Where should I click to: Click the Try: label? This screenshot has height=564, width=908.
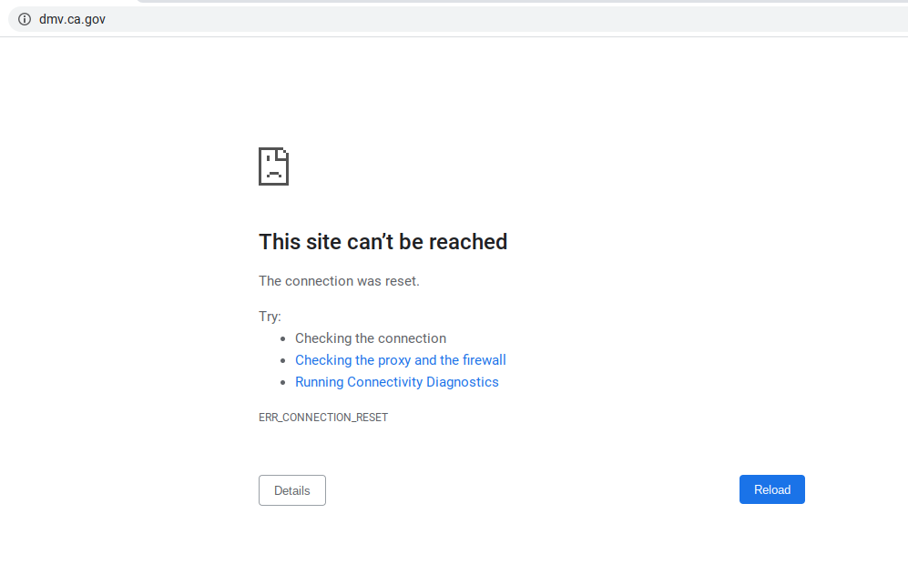tap(270, 317)
